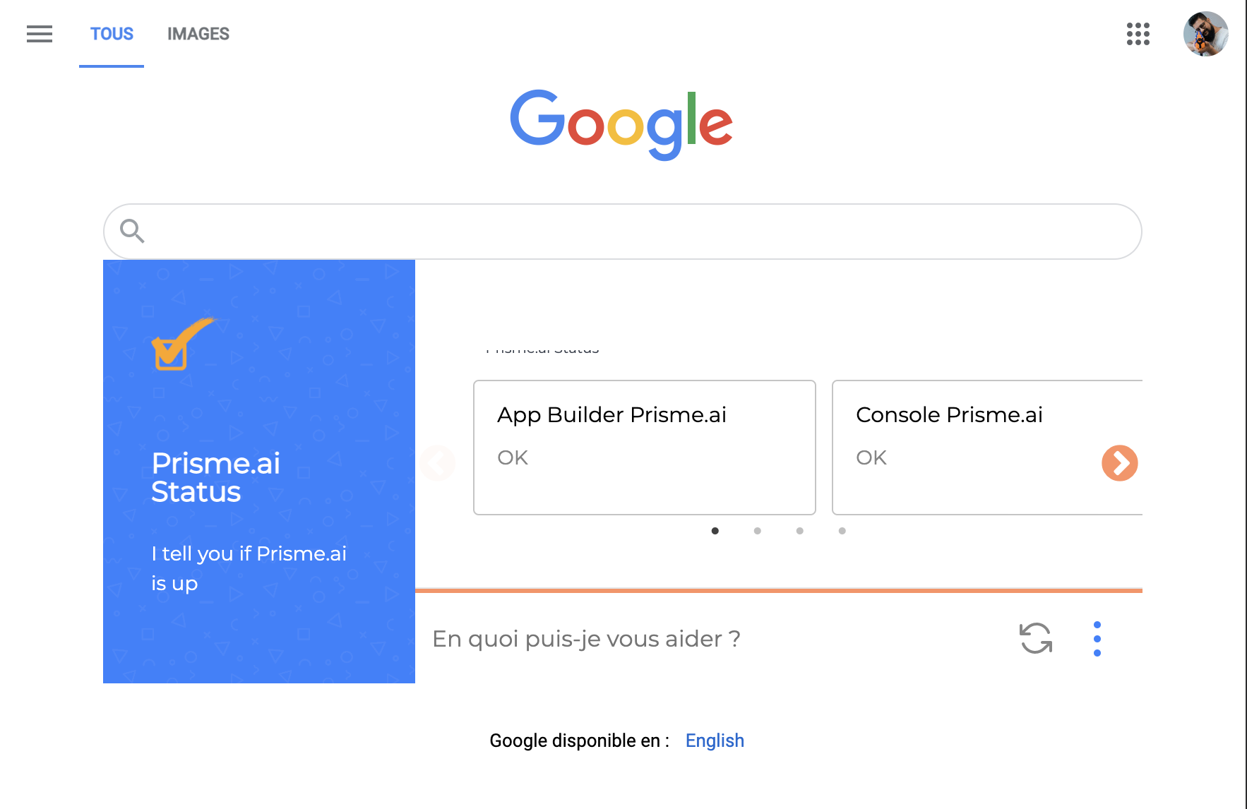Image resolution: width=1247 pixels, height=809 pixels.
Task: Advance carousel with orange next arrow
Action: [x=1119, y=463]
